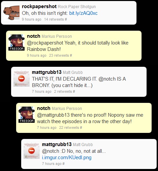
Task: Click the # permalink on the last tweet
Action: [64, 164]
